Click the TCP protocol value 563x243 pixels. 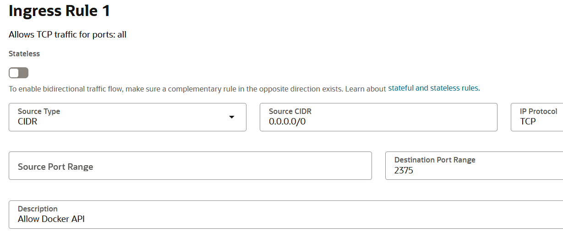[x=528, y=122]
